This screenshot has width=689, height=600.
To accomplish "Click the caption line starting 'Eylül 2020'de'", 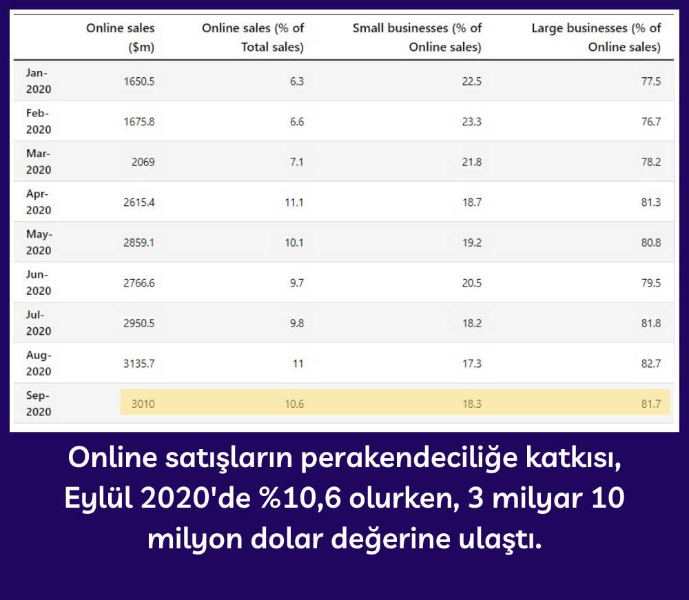I will click(x=344, y=499).
